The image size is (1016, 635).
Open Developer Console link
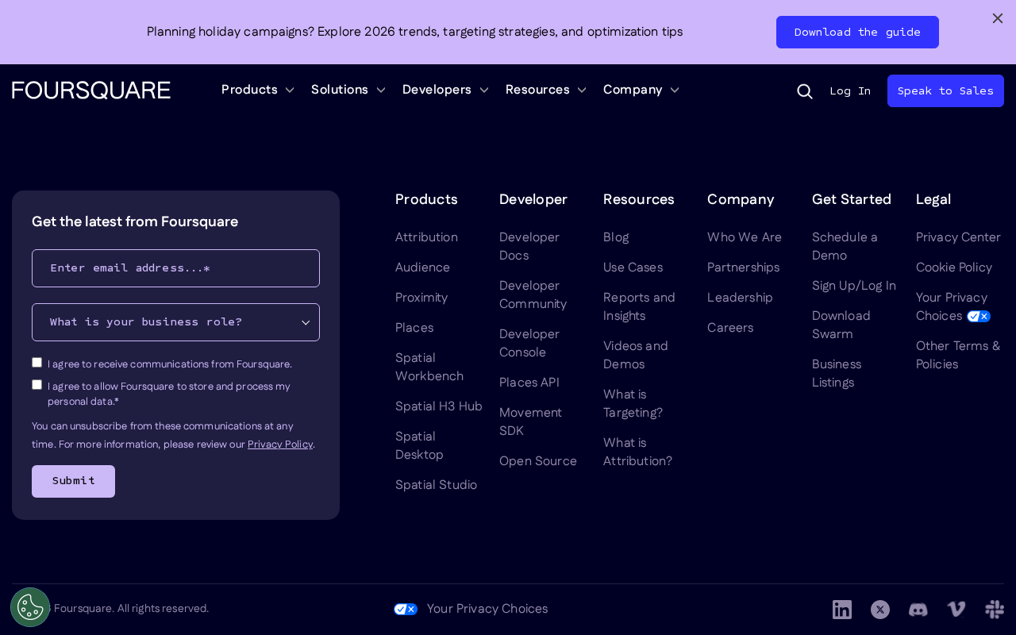(529, 343)
